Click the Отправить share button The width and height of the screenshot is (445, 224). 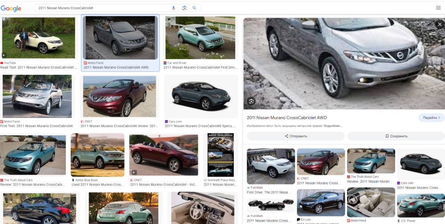296,136
